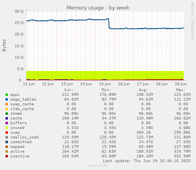Click the '13 Jun' date label
This screenshot has height=170, width=196.
coord(67,84)
